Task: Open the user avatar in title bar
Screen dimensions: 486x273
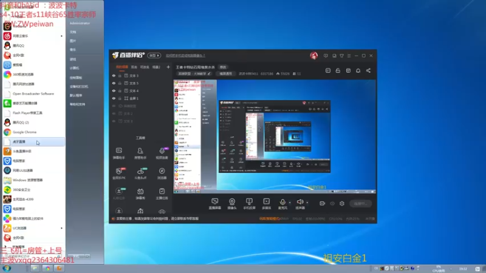Action: point(313,55)
